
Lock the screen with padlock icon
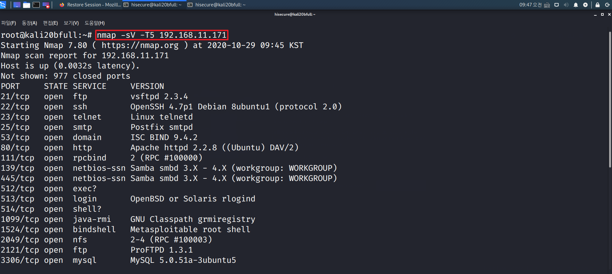pos(597,5)
